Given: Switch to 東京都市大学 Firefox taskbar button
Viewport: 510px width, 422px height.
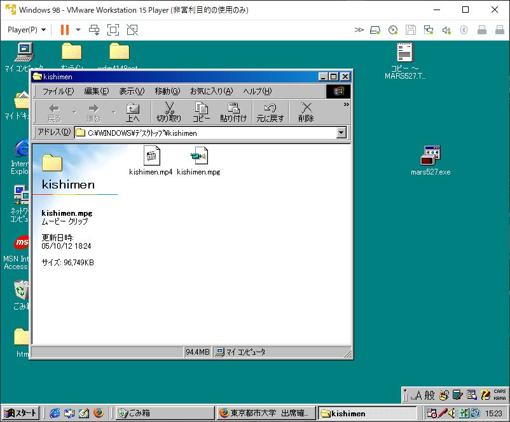Looking at the screenshot, I should [266, 413].
